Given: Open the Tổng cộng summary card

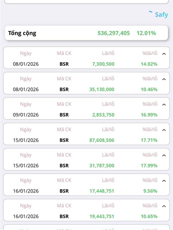Looking at the screenshot, I should [86, 33].
